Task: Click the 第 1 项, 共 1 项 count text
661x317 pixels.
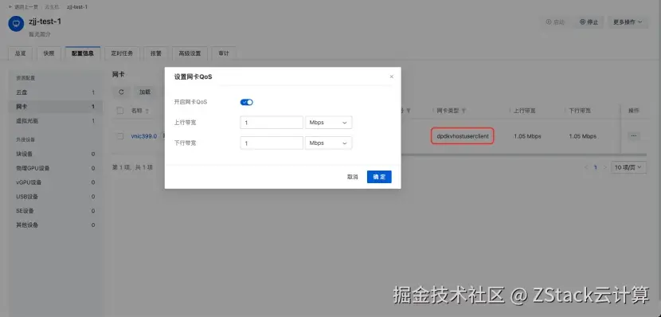Action: (x=132, y=167)
